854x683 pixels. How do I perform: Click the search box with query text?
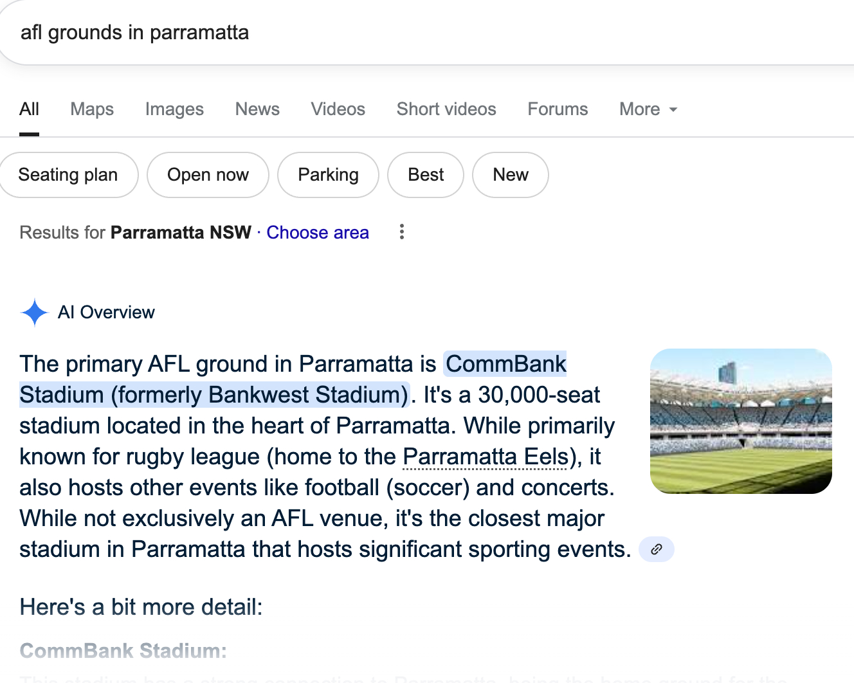click(386, 33)
